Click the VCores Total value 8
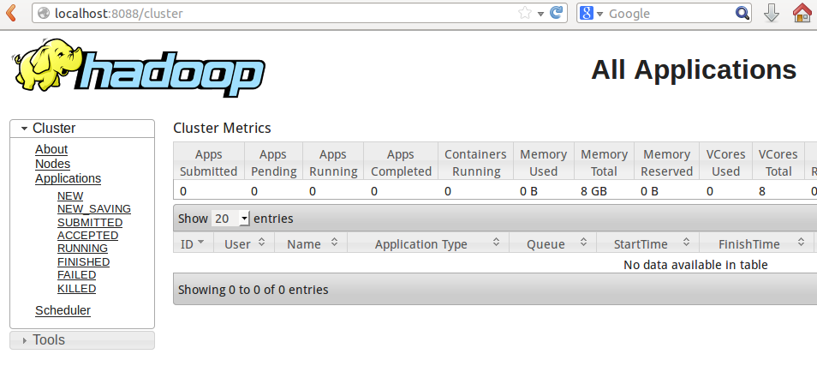 762,191
